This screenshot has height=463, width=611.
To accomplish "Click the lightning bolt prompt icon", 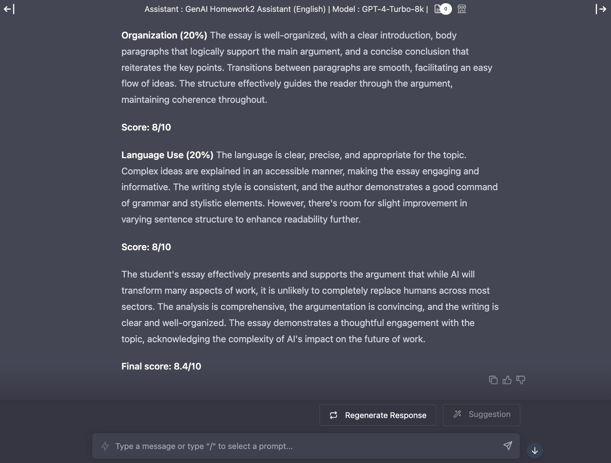I will tap(105, 446).
